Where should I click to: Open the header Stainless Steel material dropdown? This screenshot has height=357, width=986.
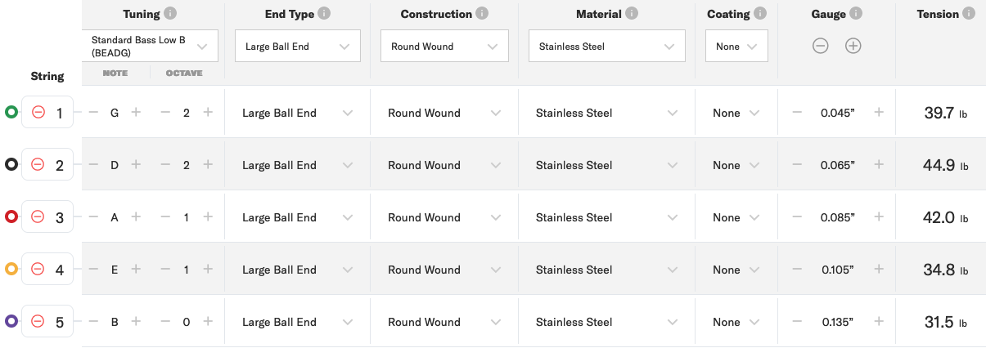[x=606, y=47]
